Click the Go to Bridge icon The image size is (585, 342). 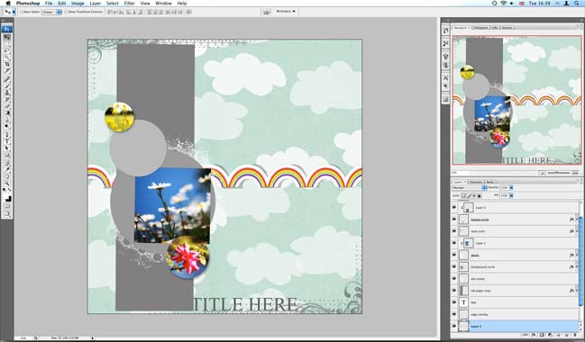coord(267,12)
